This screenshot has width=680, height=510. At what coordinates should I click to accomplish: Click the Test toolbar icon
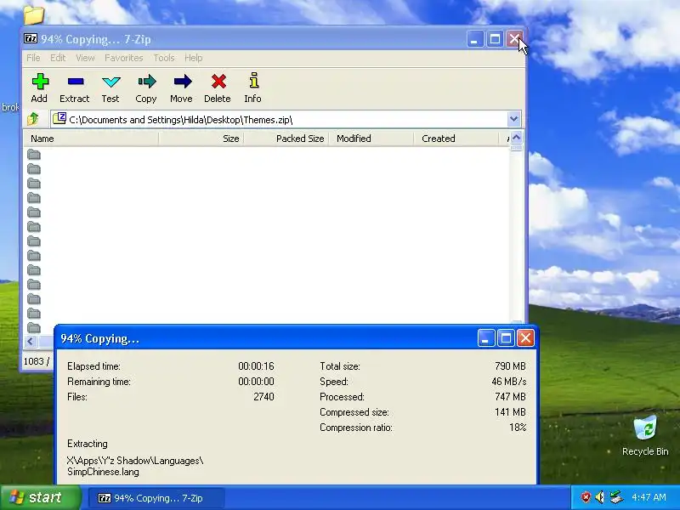pos(110,88)
